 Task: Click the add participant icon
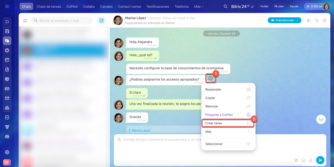[309, 20]
